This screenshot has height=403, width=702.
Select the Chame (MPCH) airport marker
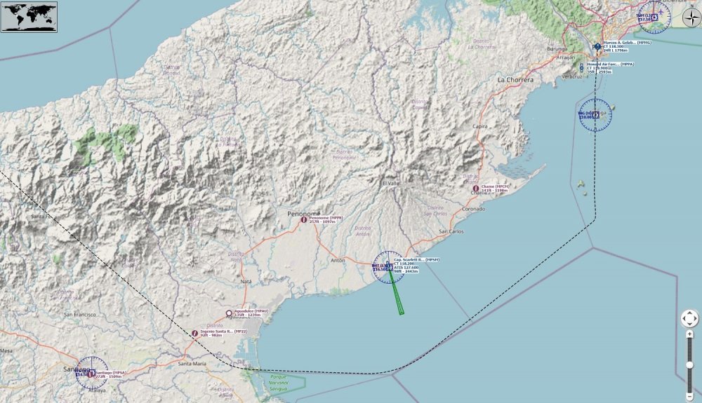click(475, 188)
